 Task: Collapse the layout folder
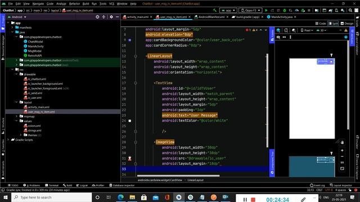pyautogui.click(x=16, y=102)
